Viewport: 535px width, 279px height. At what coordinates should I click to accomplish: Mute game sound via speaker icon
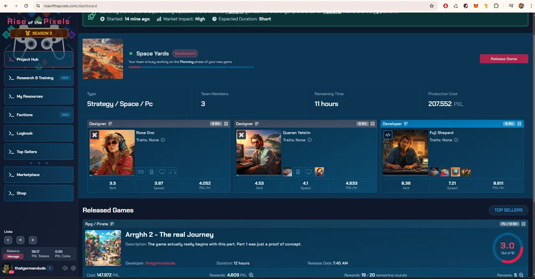pyautogui.click(x=65, y=268)
